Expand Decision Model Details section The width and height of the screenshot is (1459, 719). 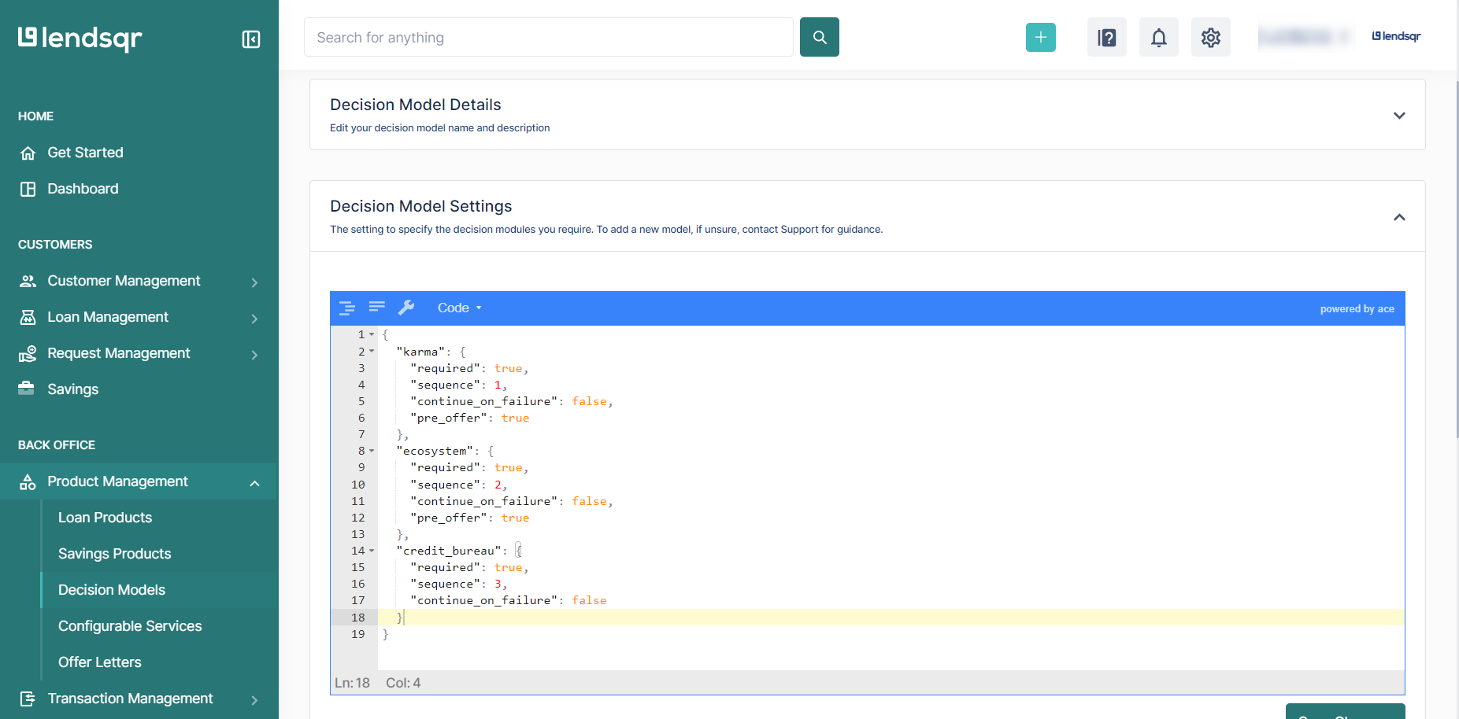click(x=1399, y=116)
